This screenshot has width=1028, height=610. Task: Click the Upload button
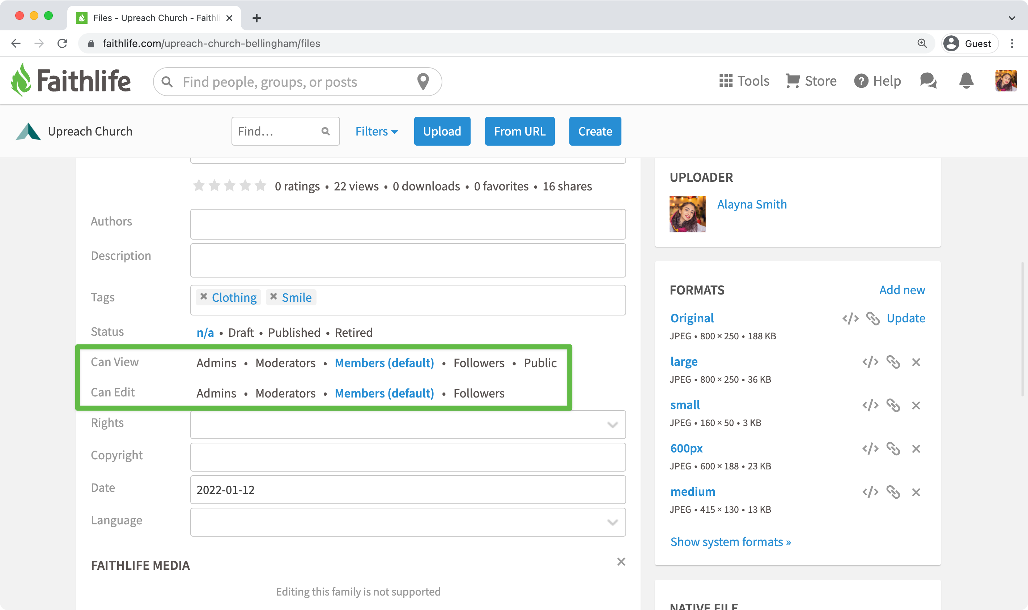tap(442, 131)
